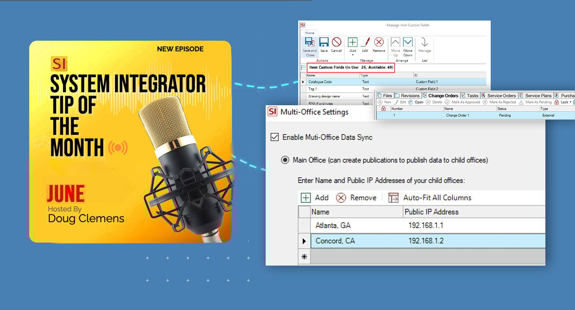Click Mark As Approved
575x310 pixels.
[x=462, y=102]
